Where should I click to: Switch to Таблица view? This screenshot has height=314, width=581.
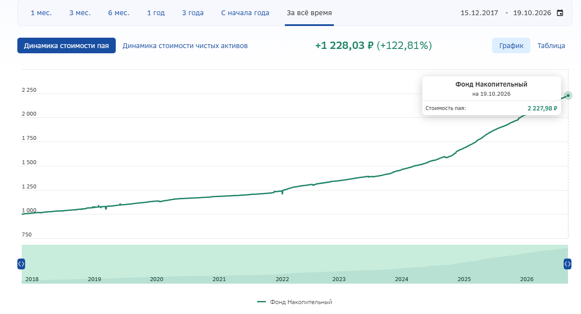click(552, 45)
